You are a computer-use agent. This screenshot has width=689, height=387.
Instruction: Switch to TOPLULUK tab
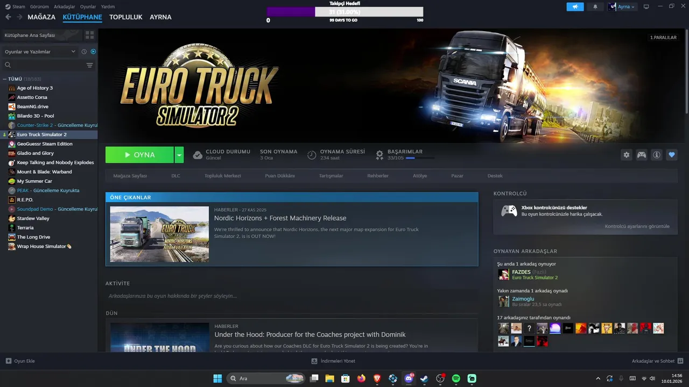126,17
